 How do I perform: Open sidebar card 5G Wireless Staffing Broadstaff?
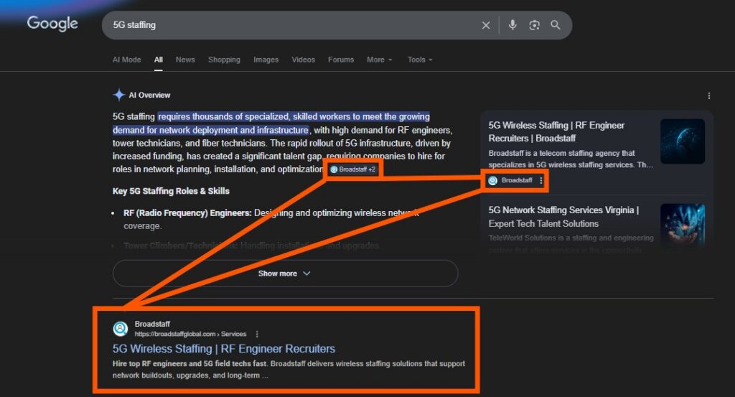556,131
